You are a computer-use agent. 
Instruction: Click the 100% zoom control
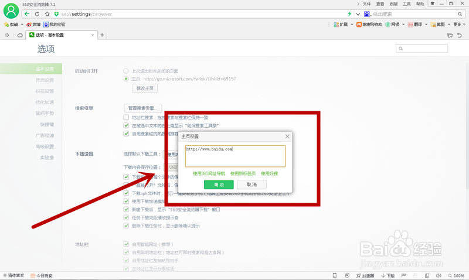[456, 275]
